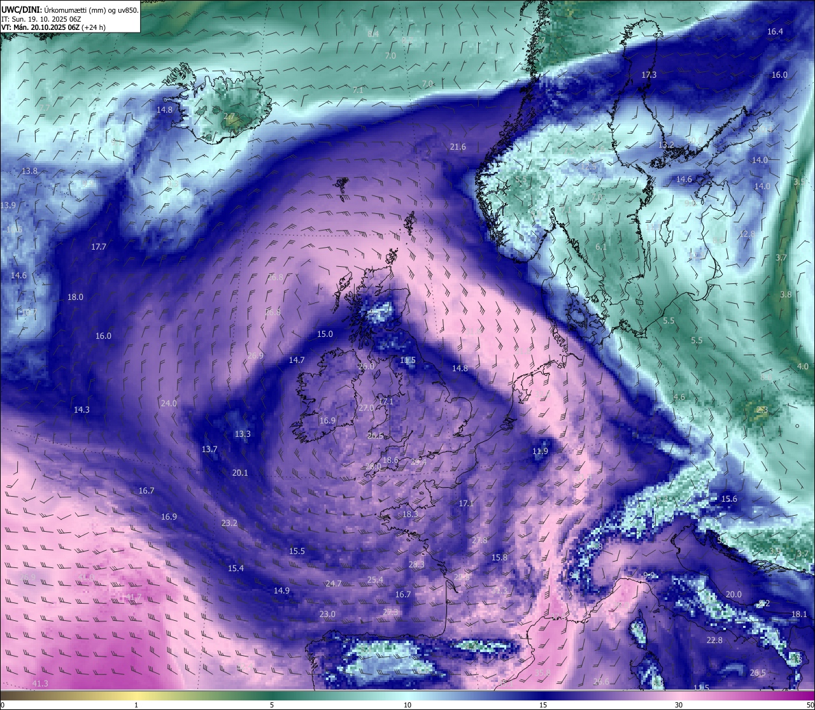Click the 18.1 value at the right edge
The height and width of the screenshot is (710, 815).
tap(799, 614)
